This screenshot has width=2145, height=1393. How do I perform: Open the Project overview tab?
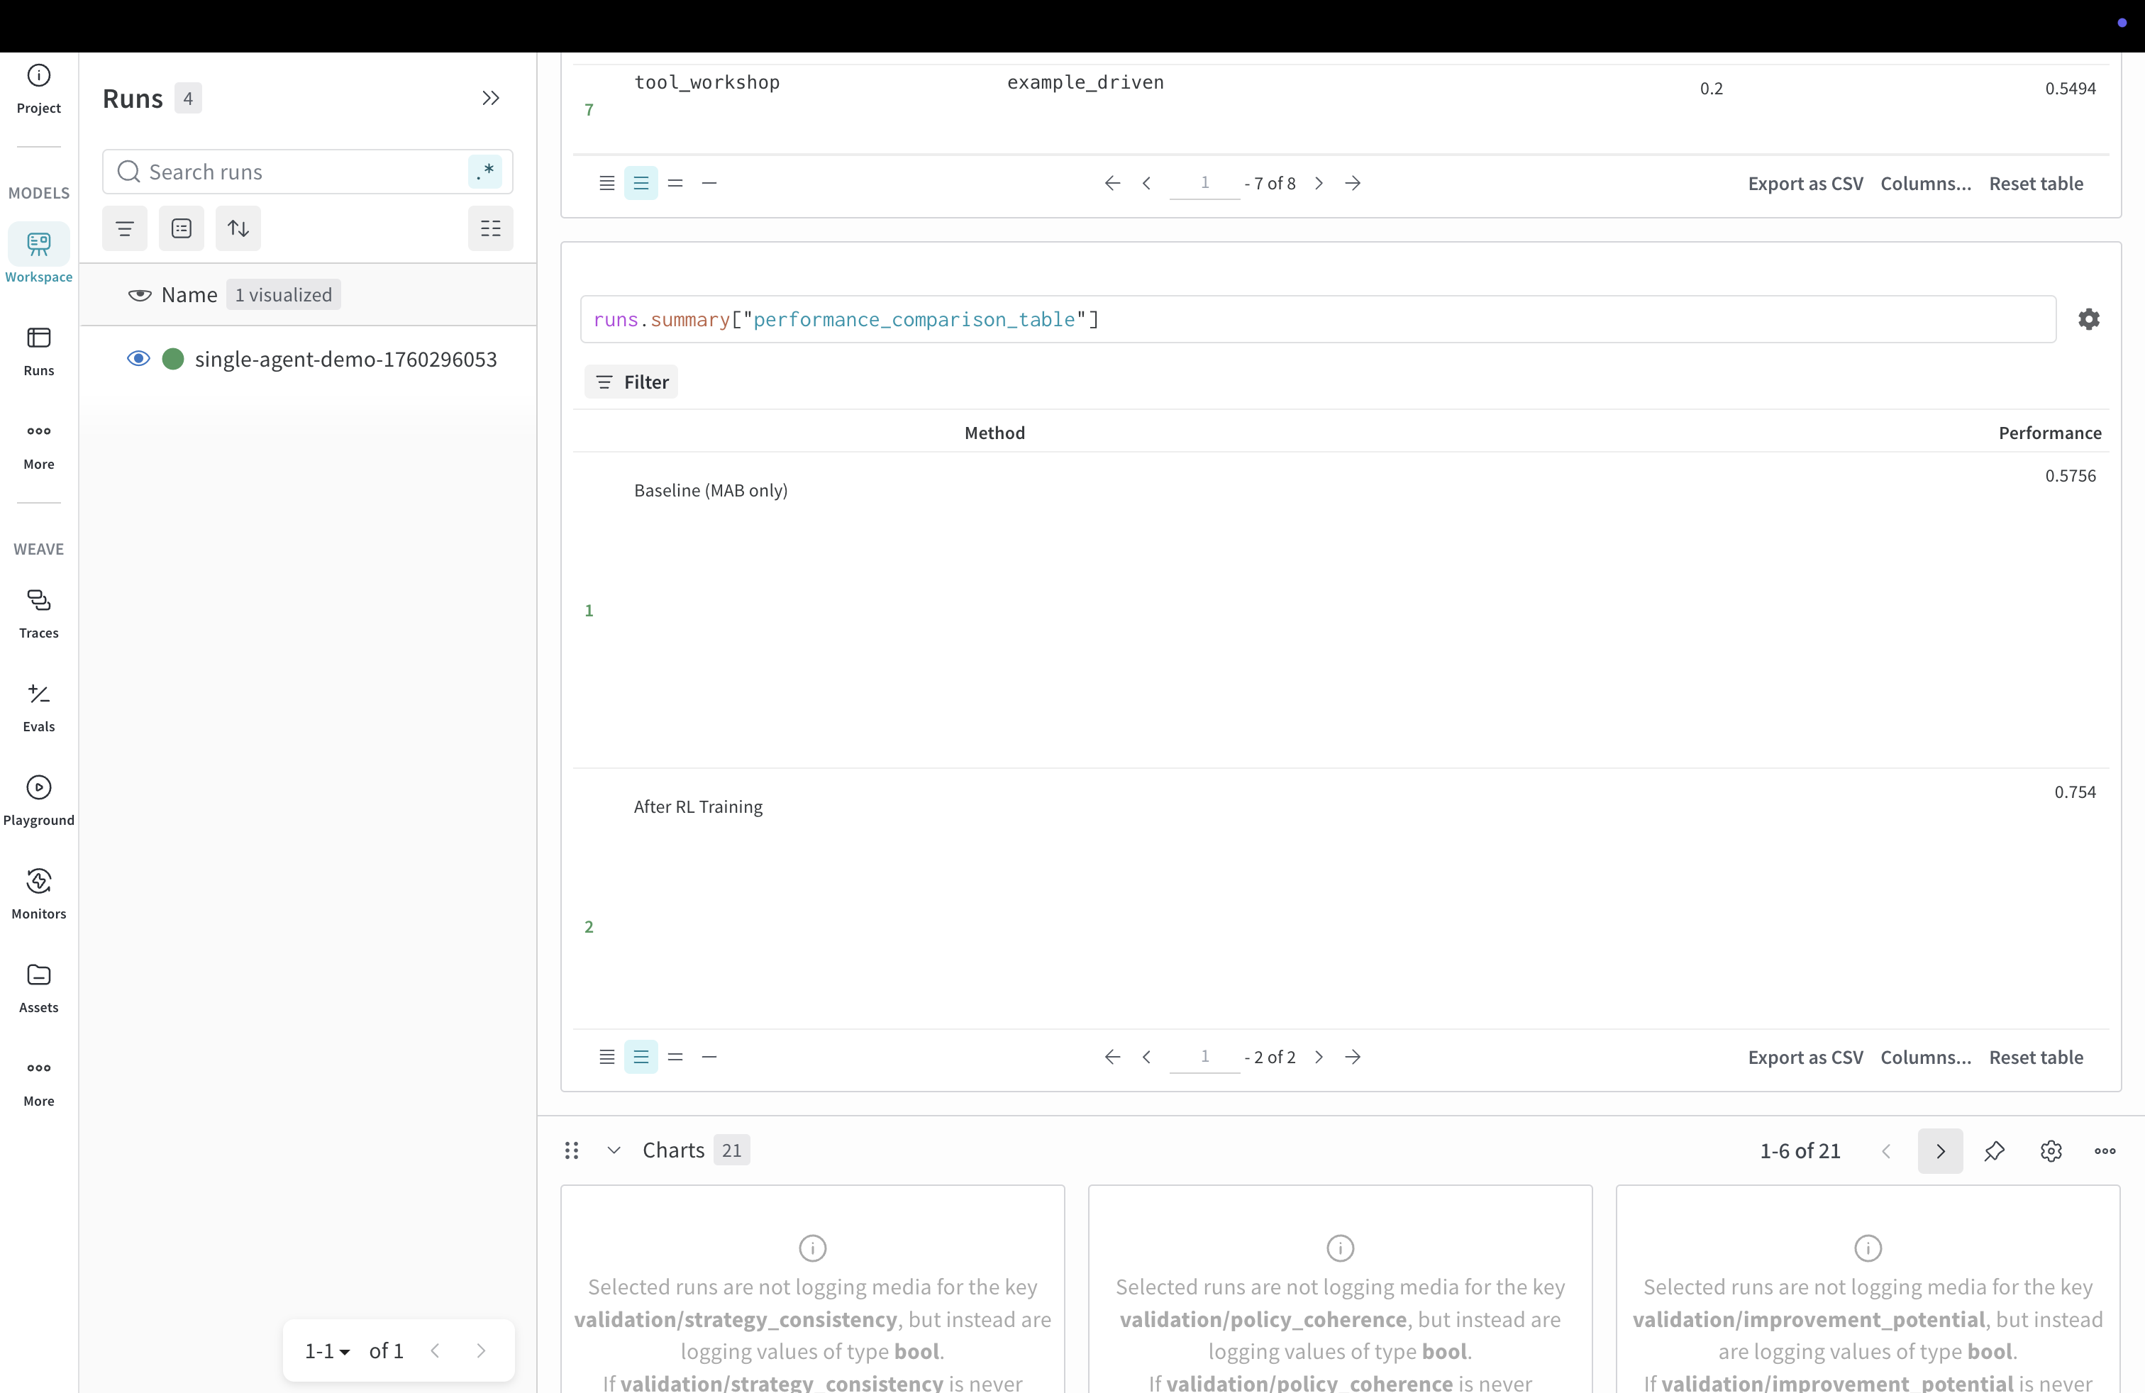(x=39, y=88)
